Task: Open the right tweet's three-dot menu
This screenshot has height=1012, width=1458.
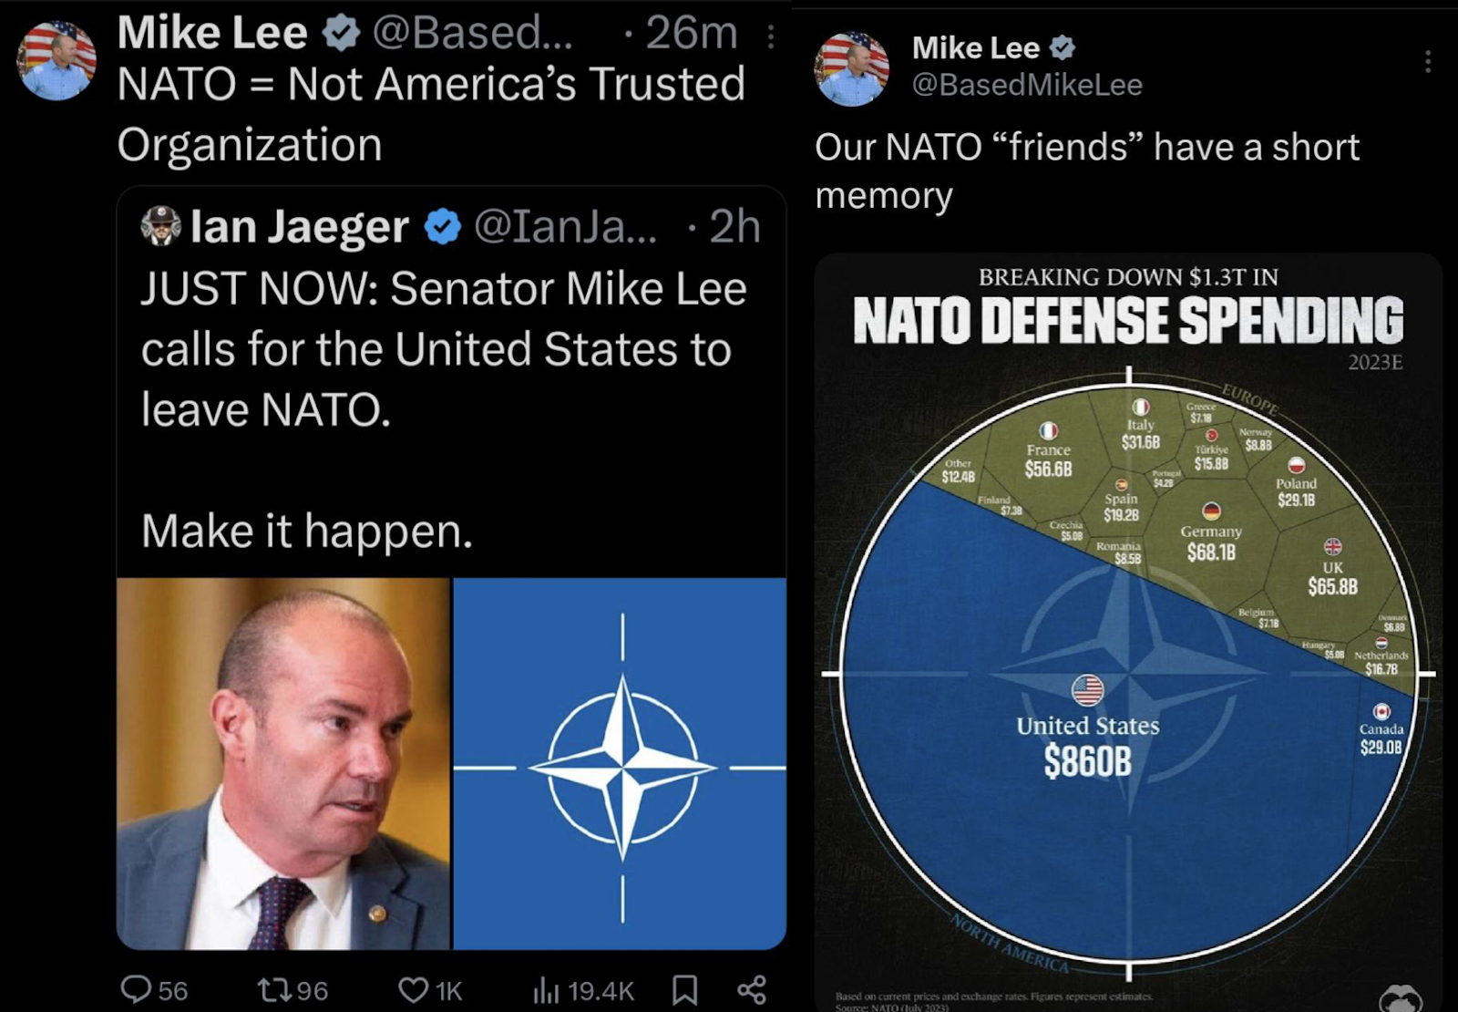Action: point(1427,61)
